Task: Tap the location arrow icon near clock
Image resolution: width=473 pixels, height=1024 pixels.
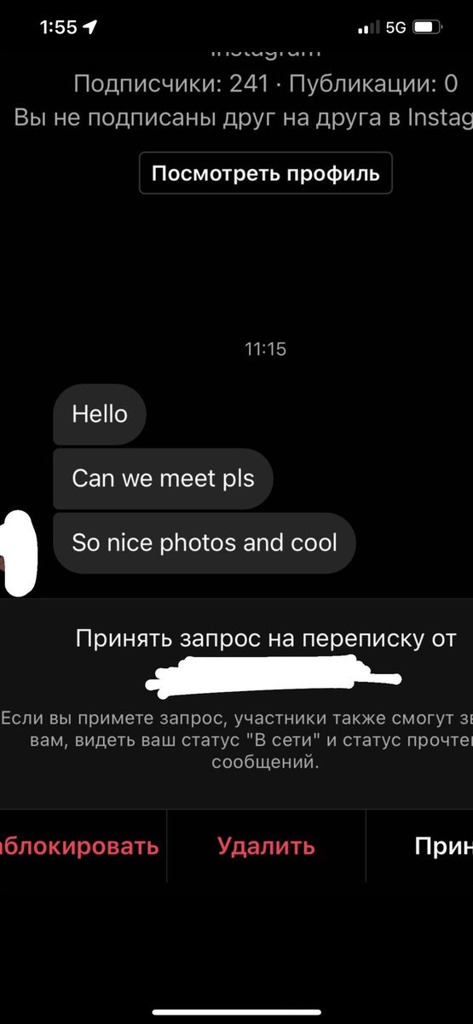Action: click(x=89, y=27)
